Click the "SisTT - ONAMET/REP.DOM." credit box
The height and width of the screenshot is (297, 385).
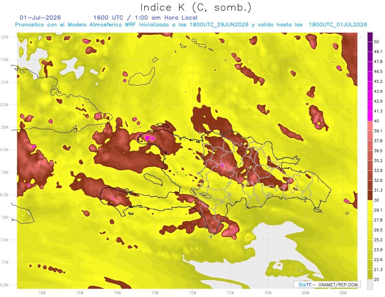click(x=327, y=285)
